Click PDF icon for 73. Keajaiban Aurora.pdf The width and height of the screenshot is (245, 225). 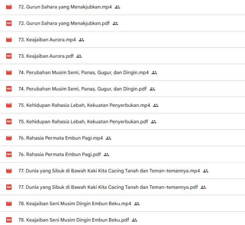[x=9, y=56]
